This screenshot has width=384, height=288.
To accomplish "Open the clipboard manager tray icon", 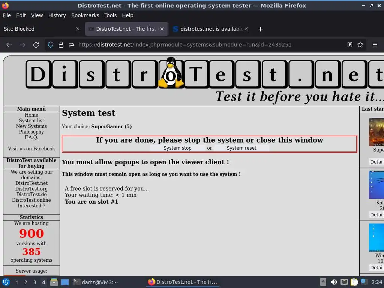I will pos(354,282).
